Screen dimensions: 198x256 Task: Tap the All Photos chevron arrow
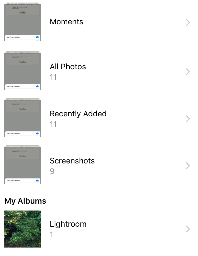tap(188, 72)
